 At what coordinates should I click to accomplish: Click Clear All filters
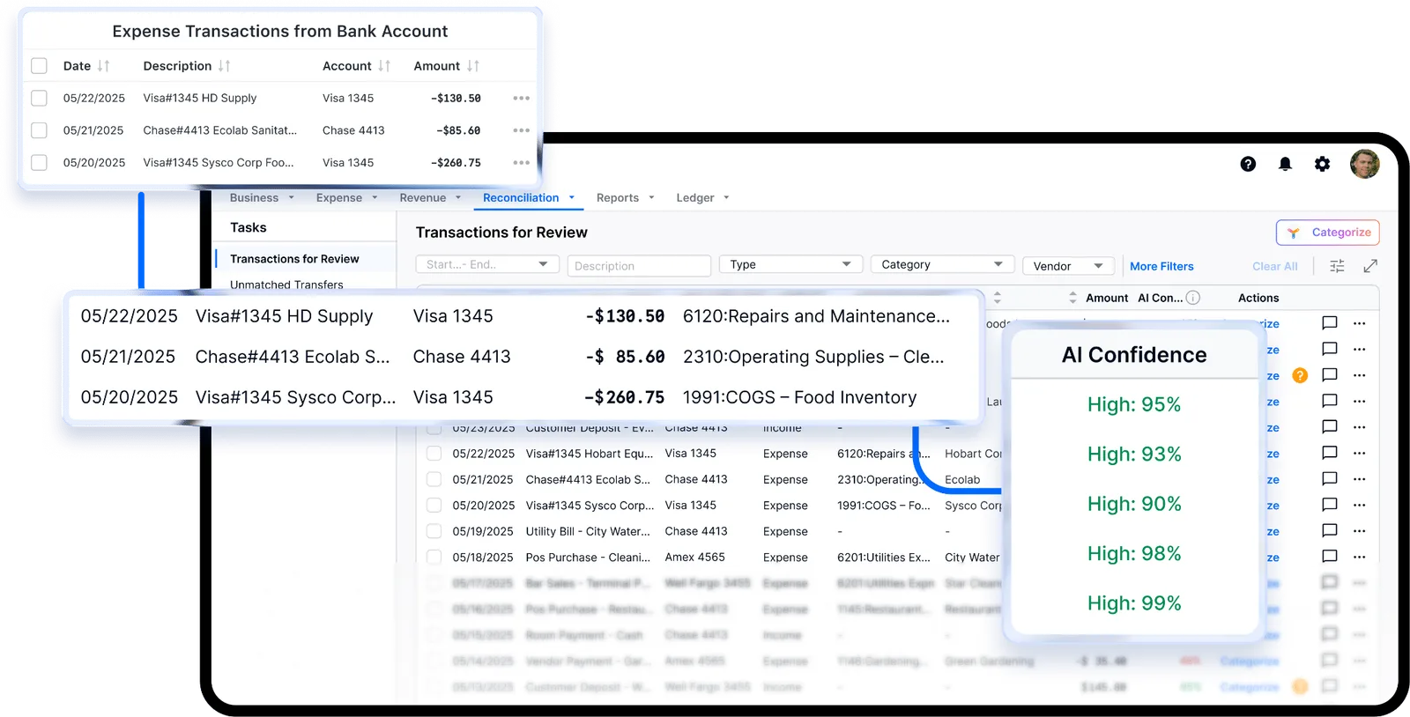1274,266
